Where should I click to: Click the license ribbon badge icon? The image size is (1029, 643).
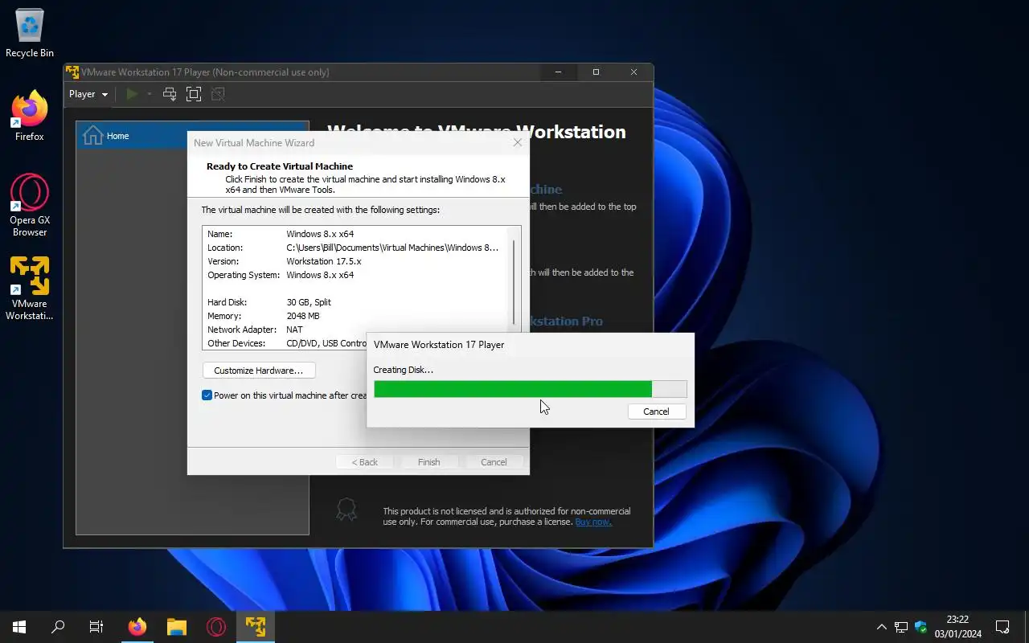click(346, 510)
